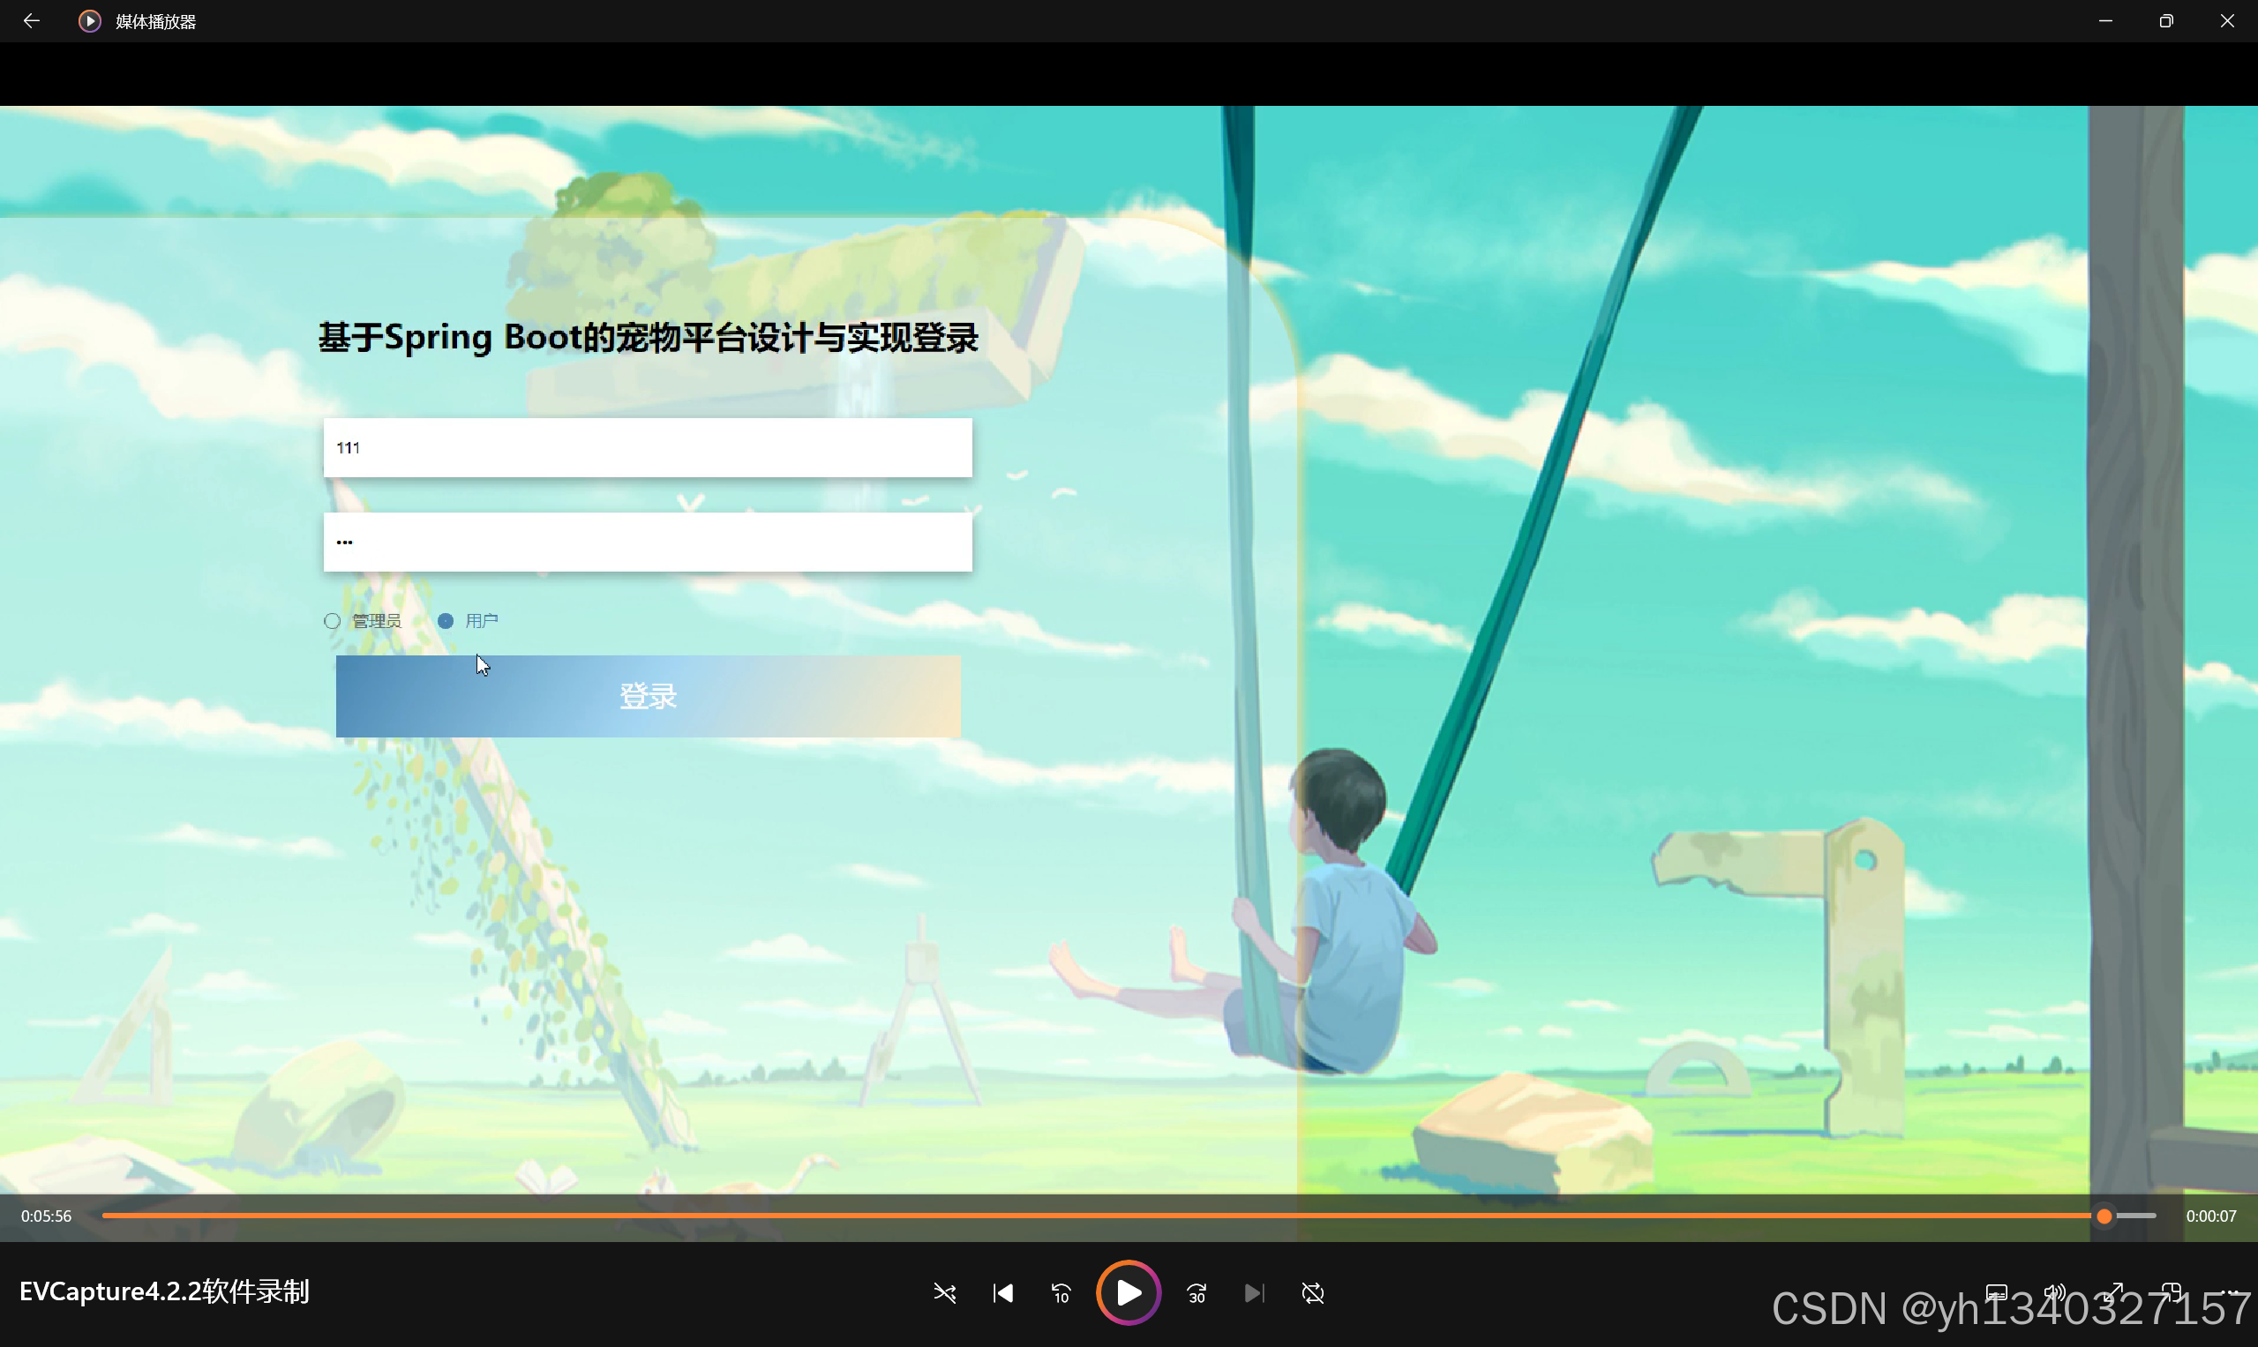The width and height of the screenshot is (2258, 1347).
Task: Open more options ellipsis menu
Action: point(2231,1292)
